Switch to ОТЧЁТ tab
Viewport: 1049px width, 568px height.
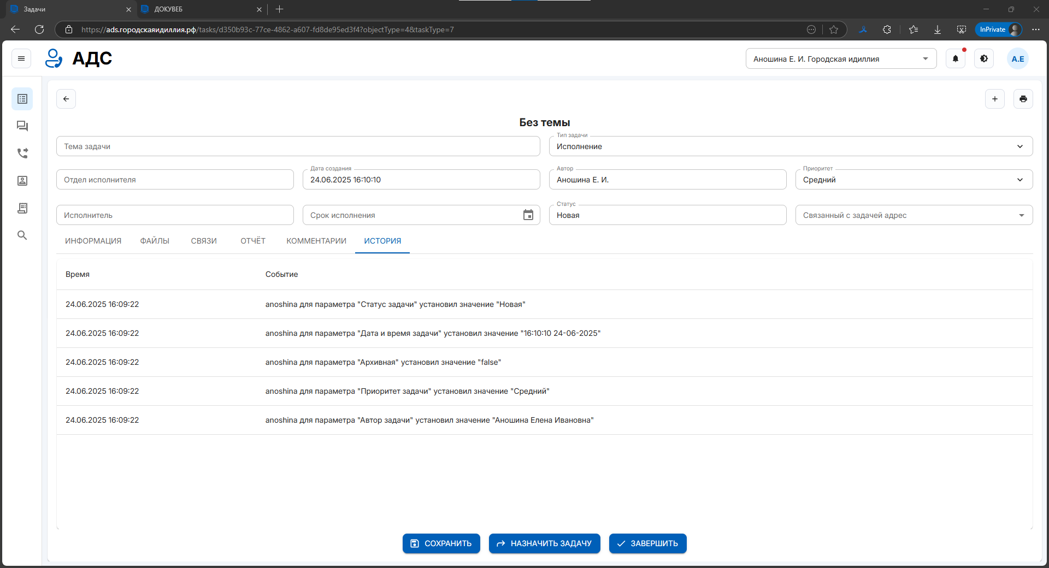(x=253, y=241)
